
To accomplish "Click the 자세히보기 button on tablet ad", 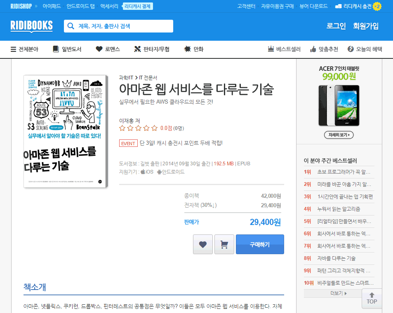I will coord(339,135).
